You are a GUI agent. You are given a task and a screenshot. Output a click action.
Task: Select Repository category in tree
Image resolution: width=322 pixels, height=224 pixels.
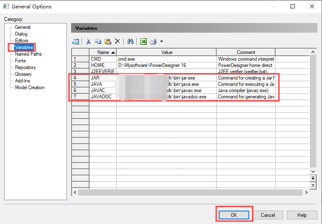click(25, 67)
